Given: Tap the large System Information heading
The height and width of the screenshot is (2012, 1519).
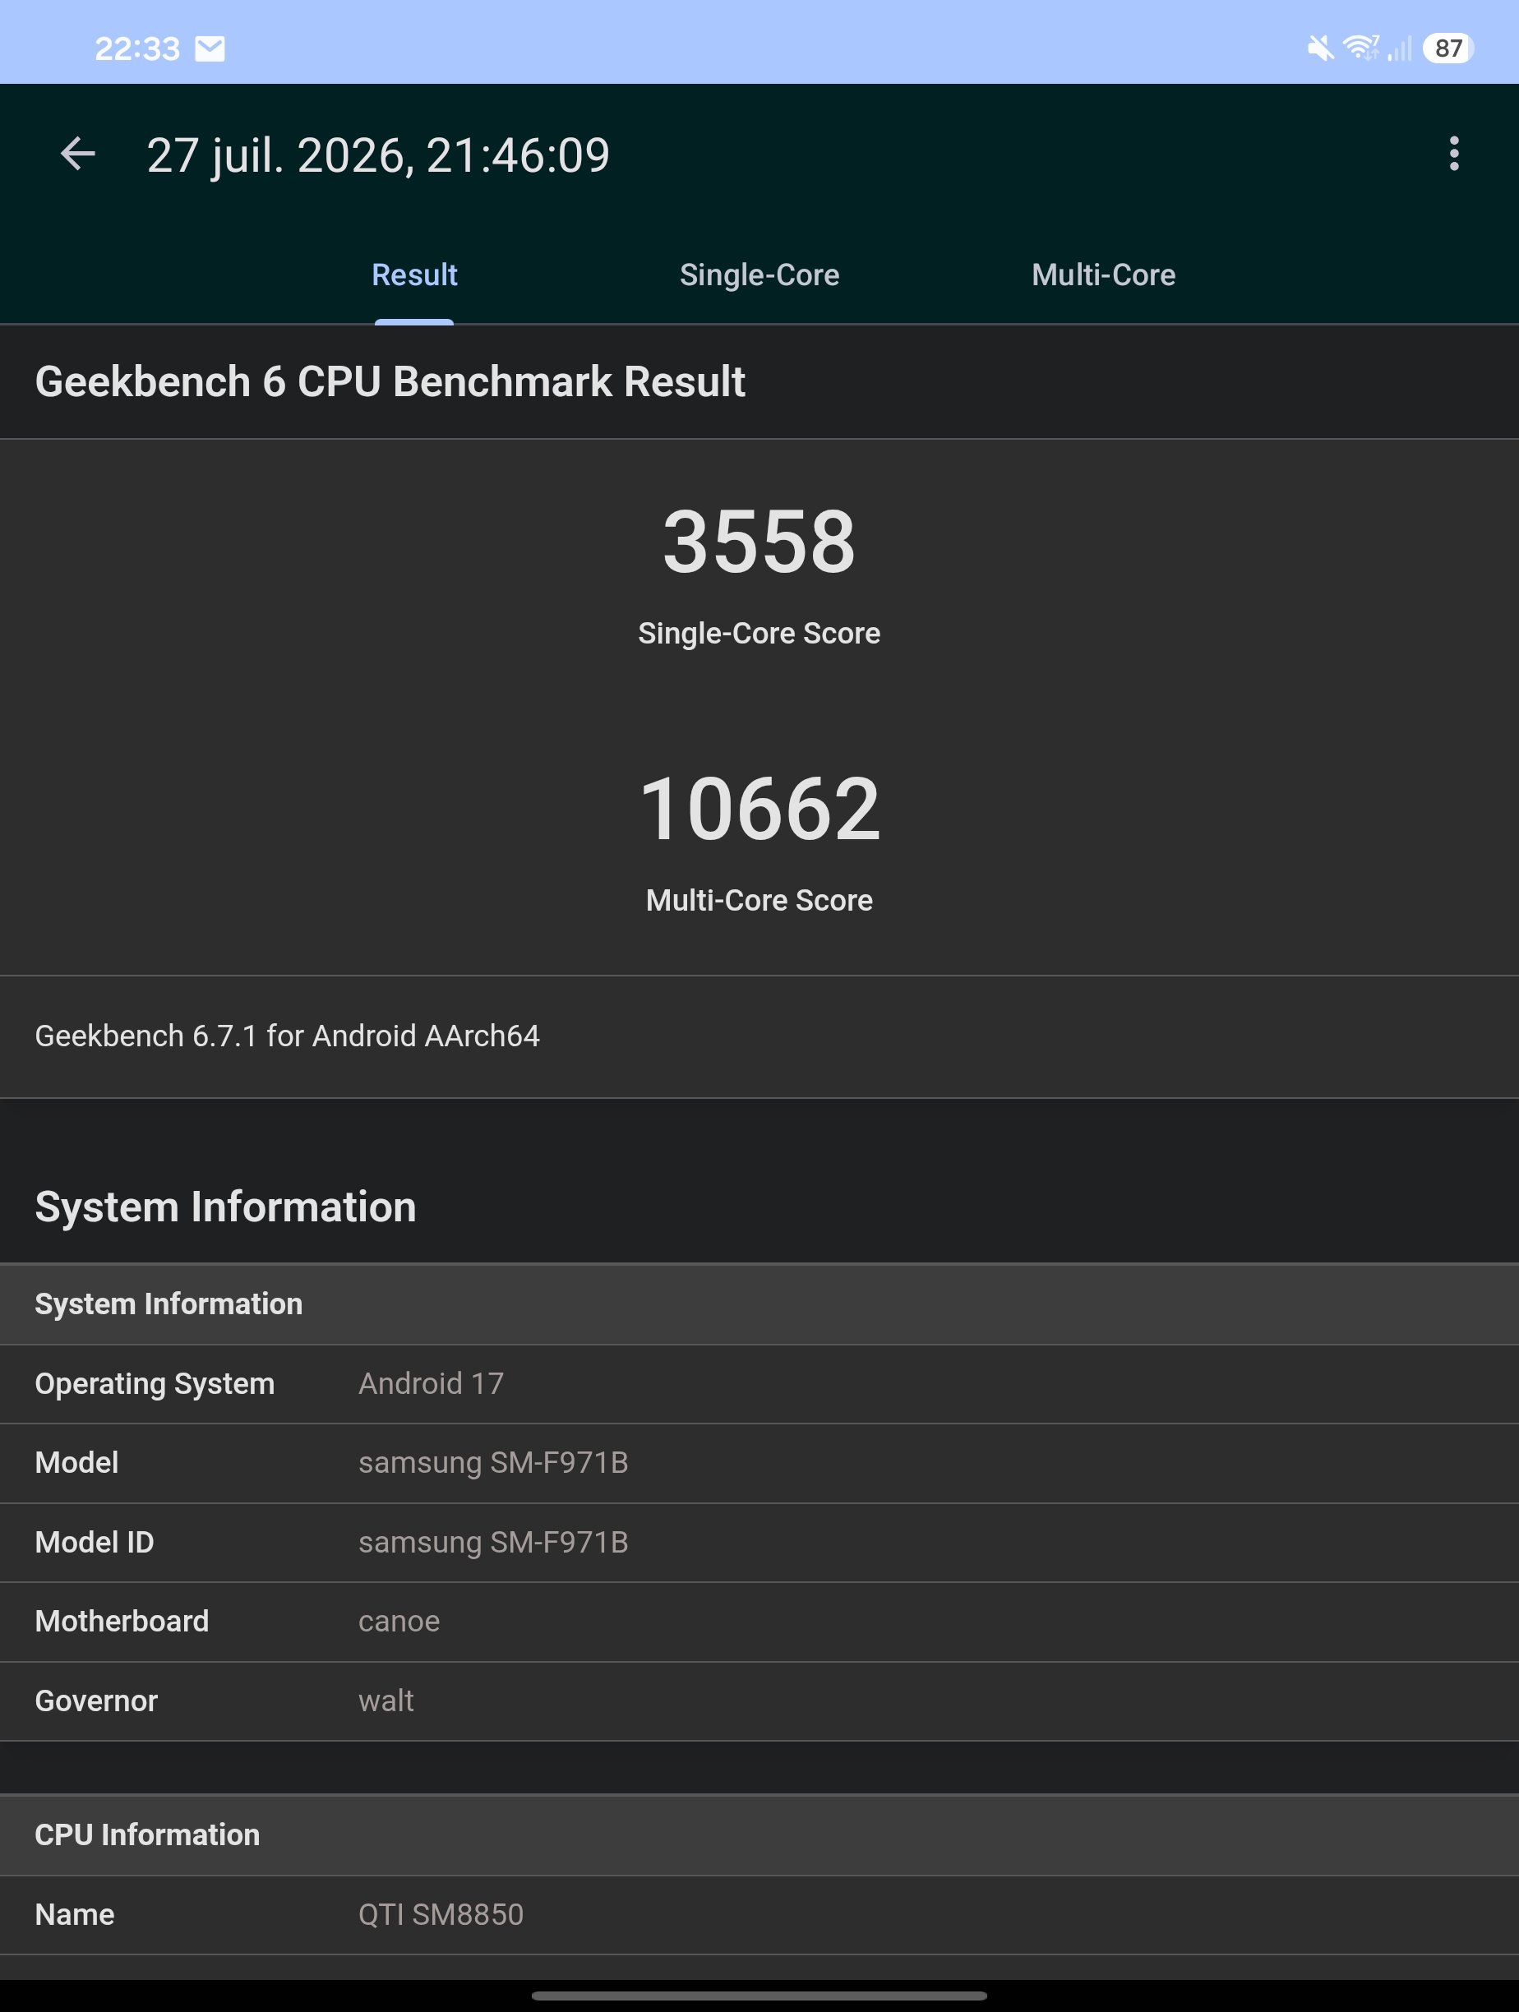Looking at the screenshot, I should tap(225, 1207).
